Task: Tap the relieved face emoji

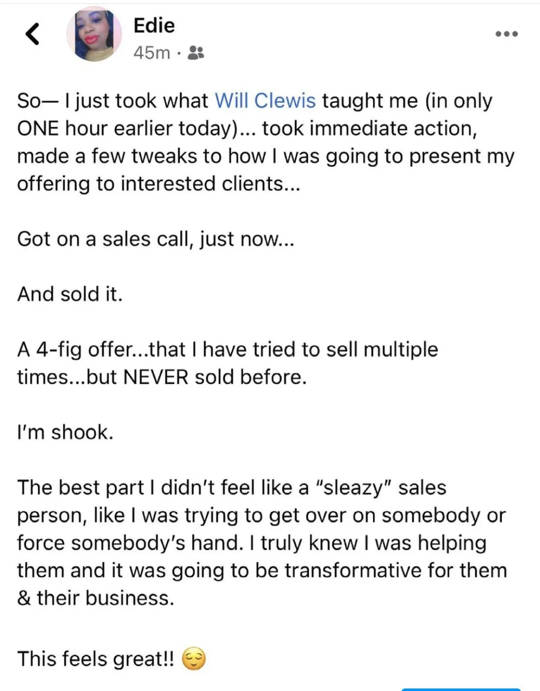Action: [194, 659]
